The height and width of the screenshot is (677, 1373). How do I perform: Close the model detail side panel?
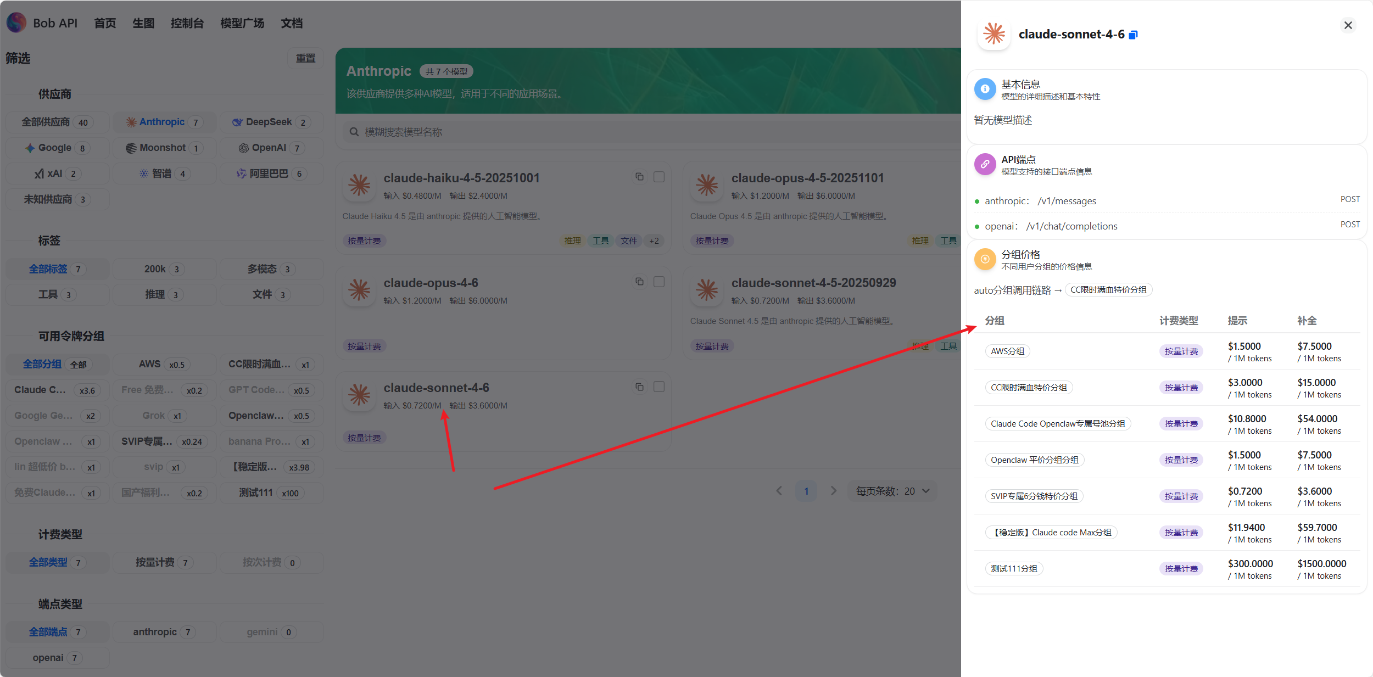click(1348, 25)
